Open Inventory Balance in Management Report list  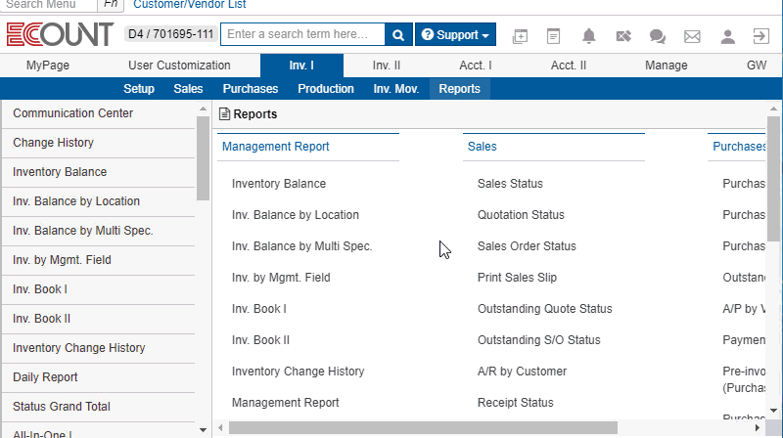(279, 184)
